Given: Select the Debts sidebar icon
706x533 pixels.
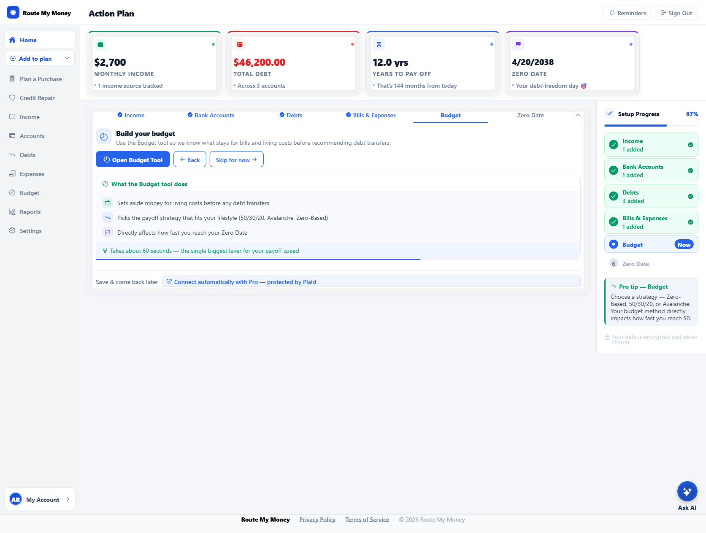Looking at the screenshot, I should pos(13,154).
